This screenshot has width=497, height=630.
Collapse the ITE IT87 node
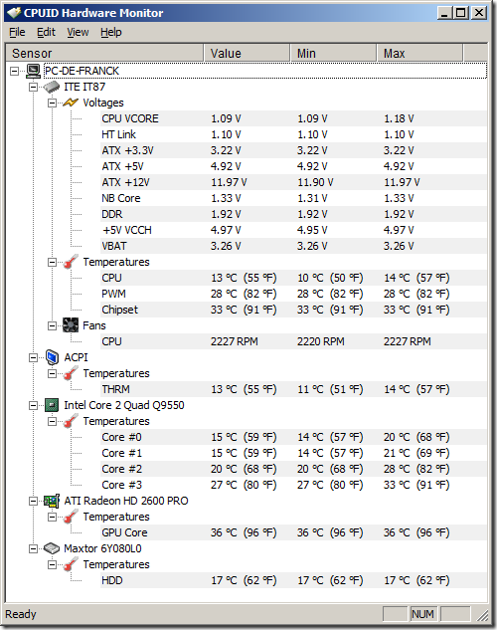coord(33,87)
